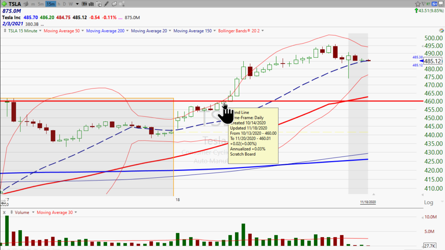Click the share chart icon
Image resolution: width=445 pixels, height=250 pixels.
click(122, 4)
